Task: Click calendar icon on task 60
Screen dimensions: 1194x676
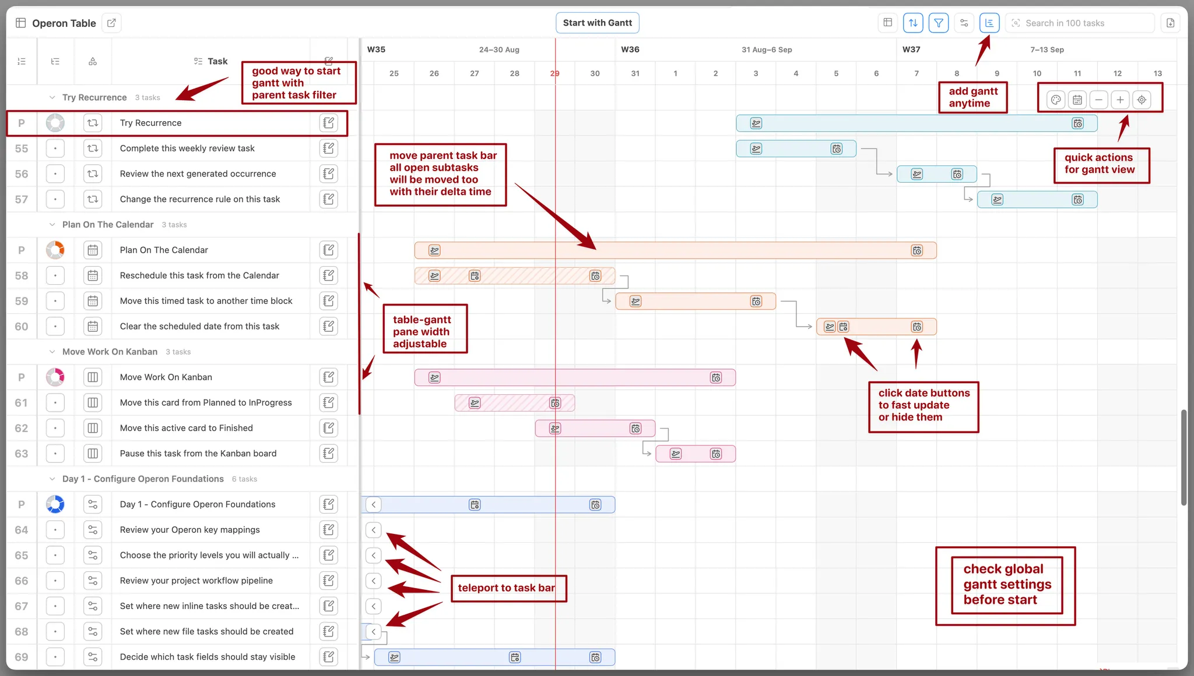Action: click(93, 326)
